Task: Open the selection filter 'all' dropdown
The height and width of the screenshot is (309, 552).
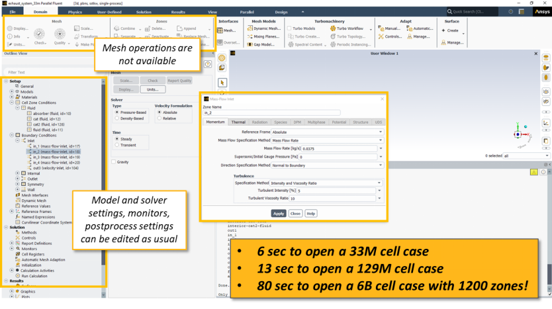Action: [x=526, y=155]
